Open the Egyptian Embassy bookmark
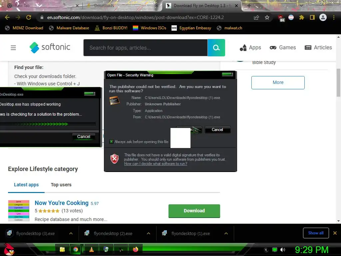This screenshot has width=341, height=256. (191, 28)
